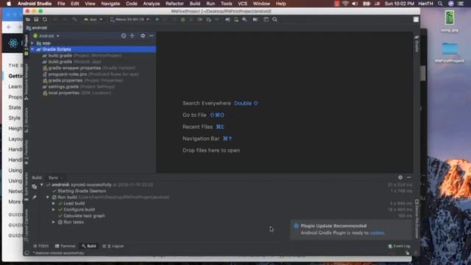Hide the Project panel with minus icon

click(152, 36)
